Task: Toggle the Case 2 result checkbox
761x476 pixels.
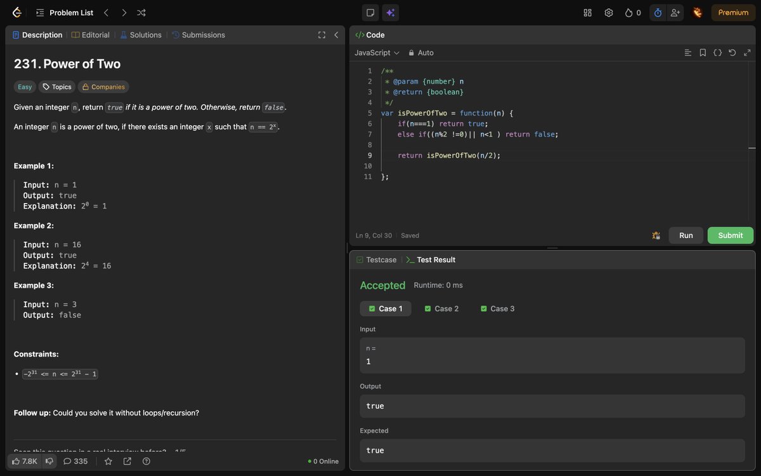Action: click(x=429, y=308)
